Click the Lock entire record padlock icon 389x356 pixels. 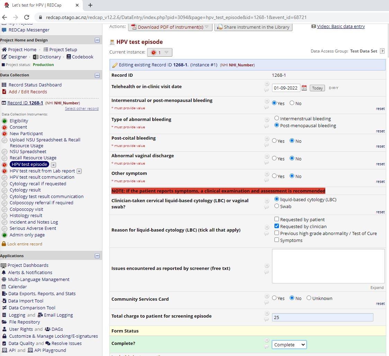pyautogui.click(x=4, y=244)
